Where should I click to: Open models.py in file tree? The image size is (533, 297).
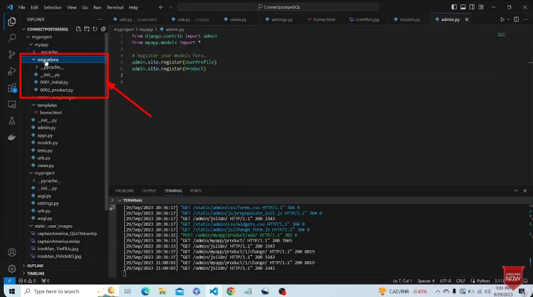[x=48, y=143]
